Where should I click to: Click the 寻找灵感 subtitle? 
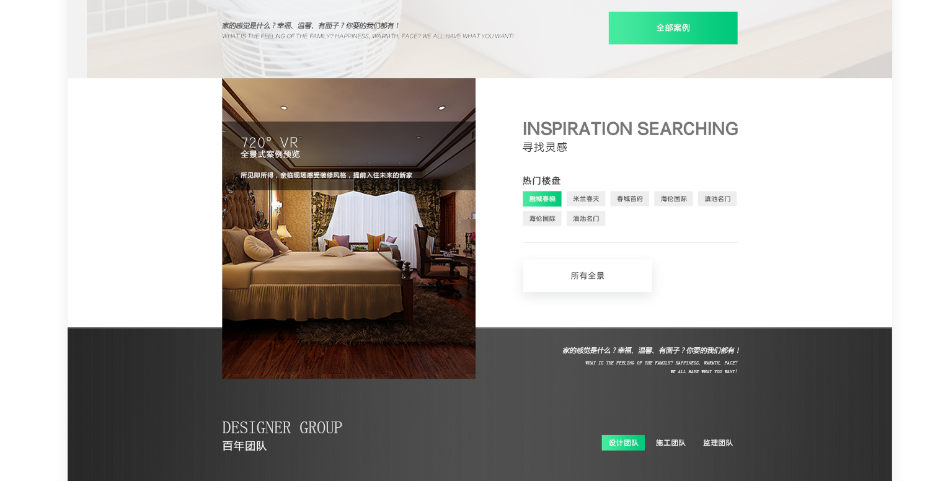(x=545, y=148)
